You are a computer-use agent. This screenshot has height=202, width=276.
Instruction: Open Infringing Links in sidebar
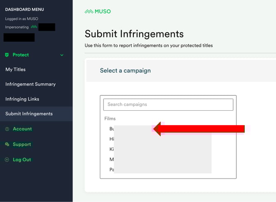pyautogui.click(x=22, y=99)
